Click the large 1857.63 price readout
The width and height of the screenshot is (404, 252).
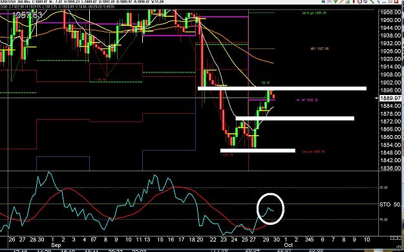click(27, 15)
